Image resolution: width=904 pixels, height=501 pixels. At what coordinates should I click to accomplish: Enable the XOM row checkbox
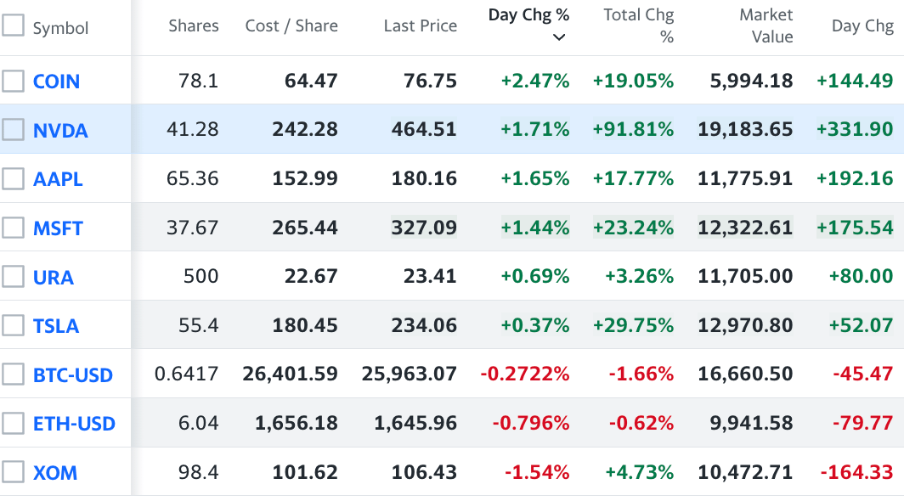[13, 472]
